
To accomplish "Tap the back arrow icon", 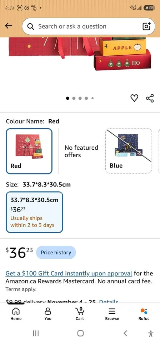I will [x=9, y=26].
